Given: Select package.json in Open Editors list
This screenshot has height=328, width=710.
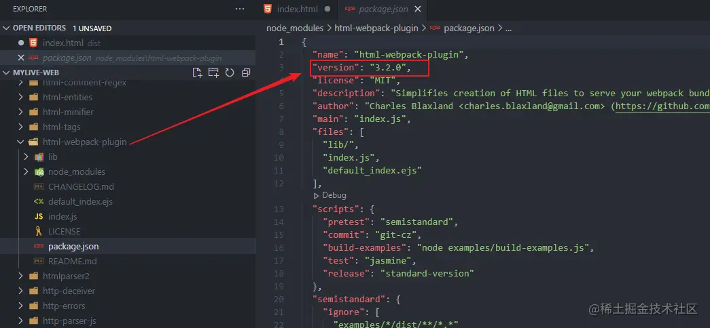Looking at the screenshot, I should [128, 58].
